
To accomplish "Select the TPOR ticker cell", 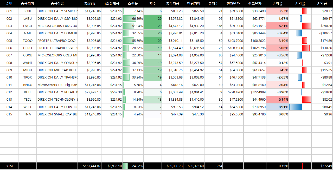I will 27,77.
